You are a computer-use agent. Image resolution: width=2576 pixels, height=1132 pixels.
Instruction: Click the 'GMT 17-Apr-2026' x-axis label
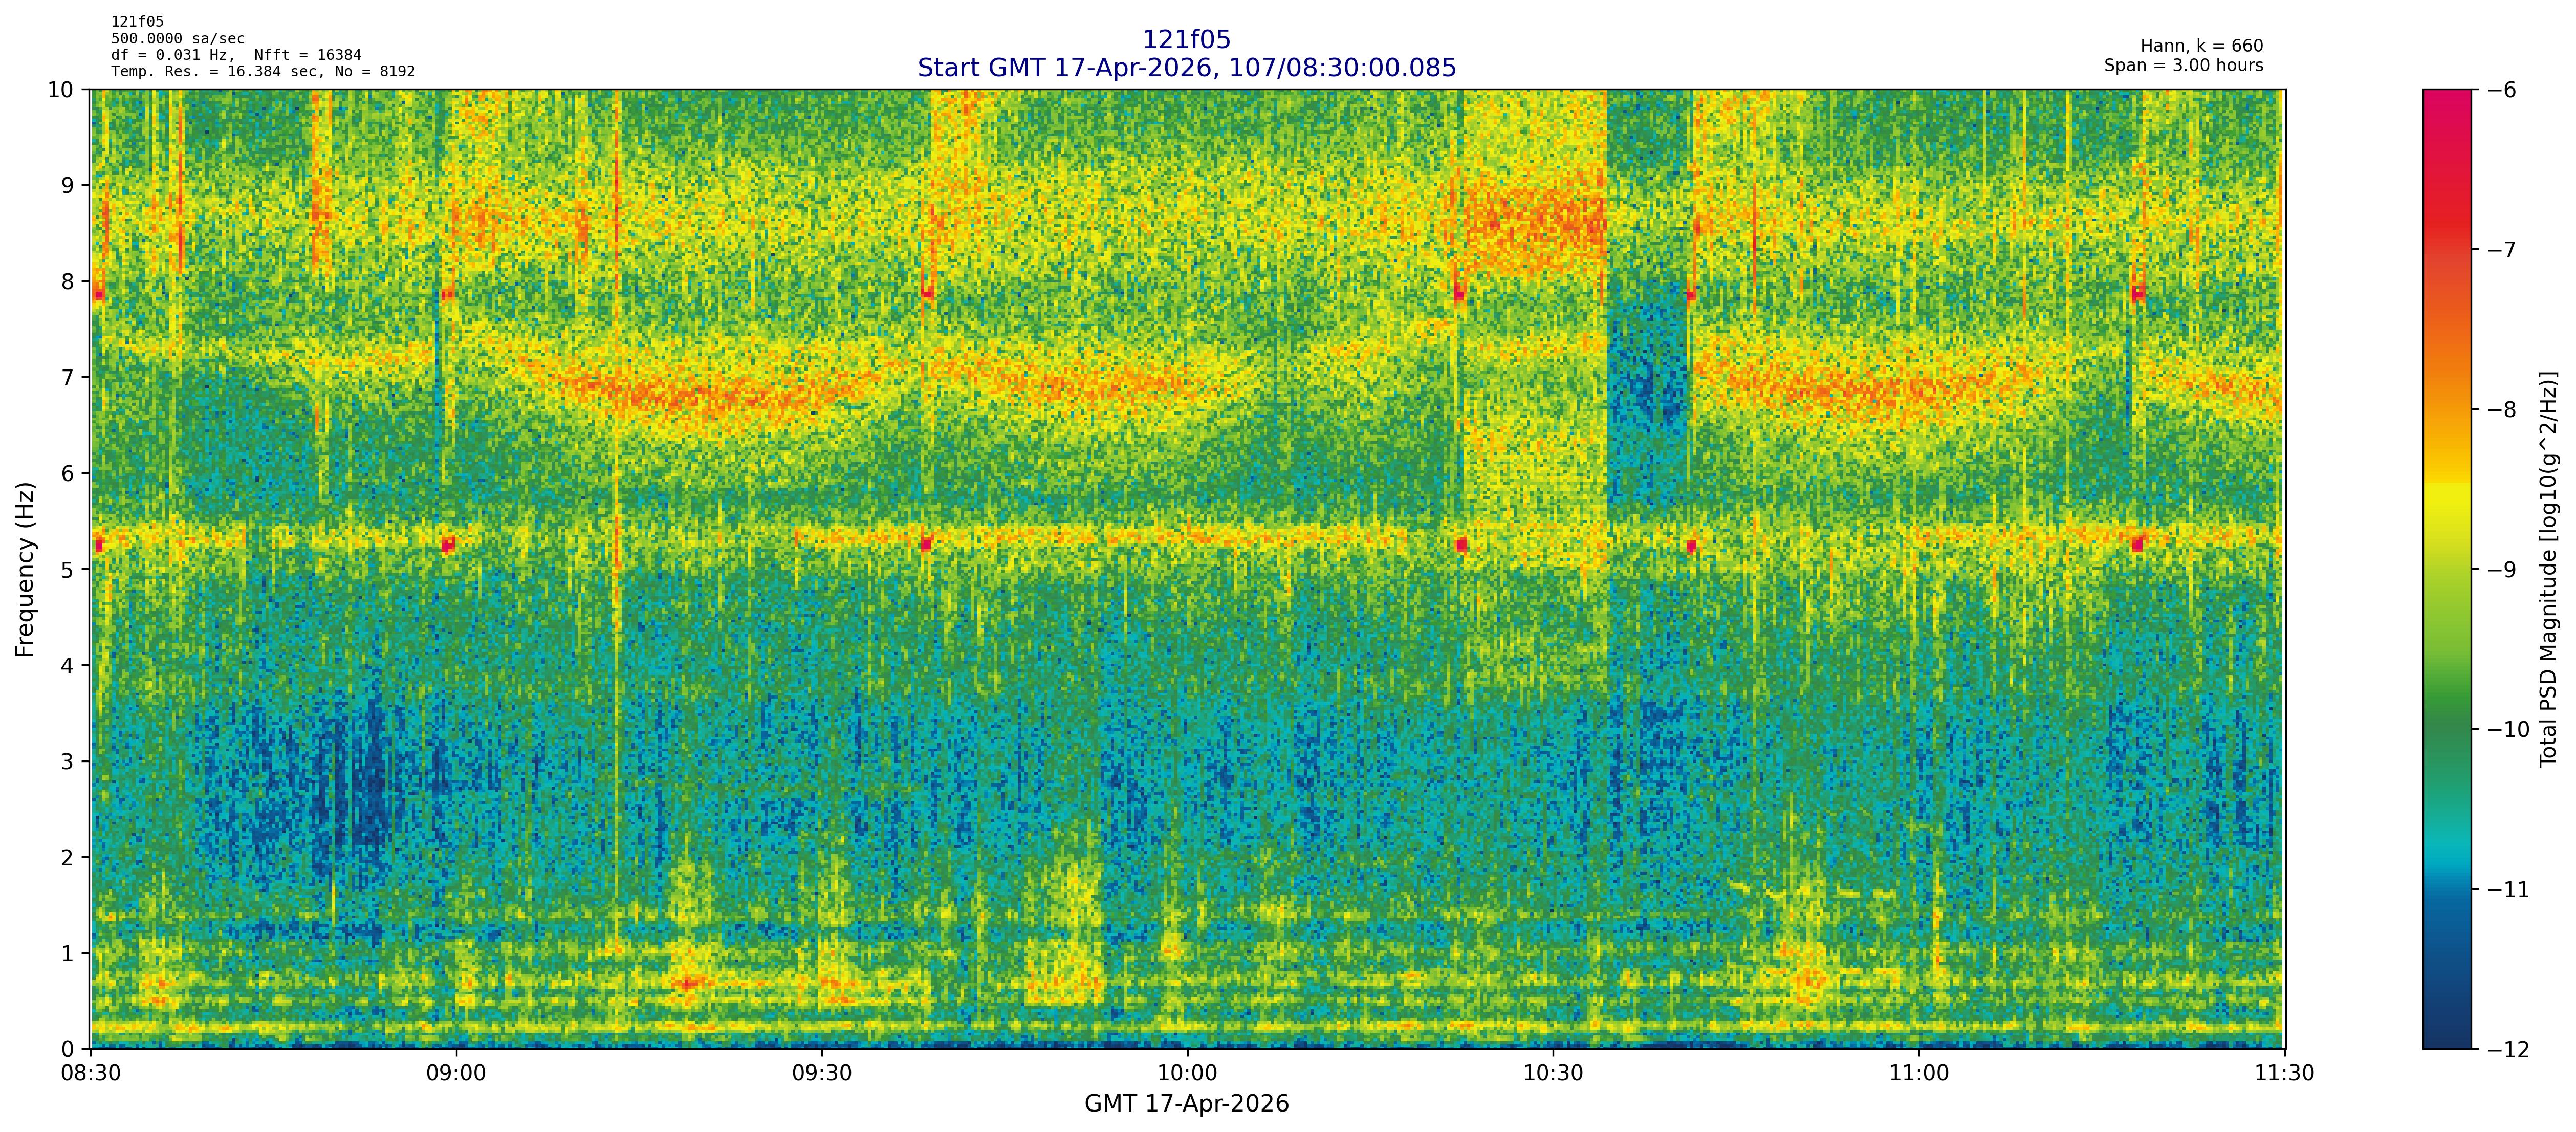[x=1186, y=1104]
